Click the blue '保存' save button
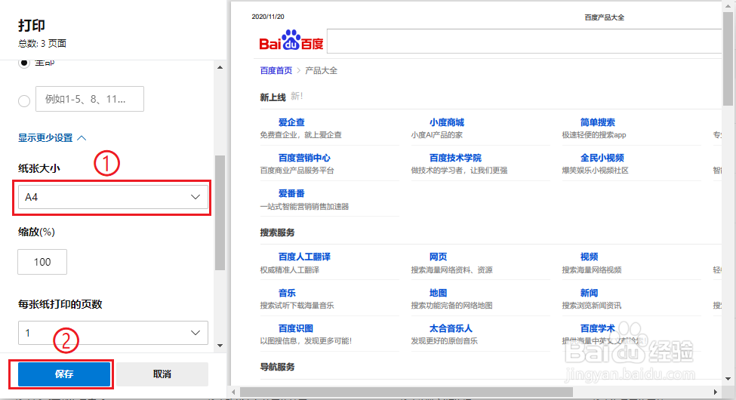 point(64,374)
